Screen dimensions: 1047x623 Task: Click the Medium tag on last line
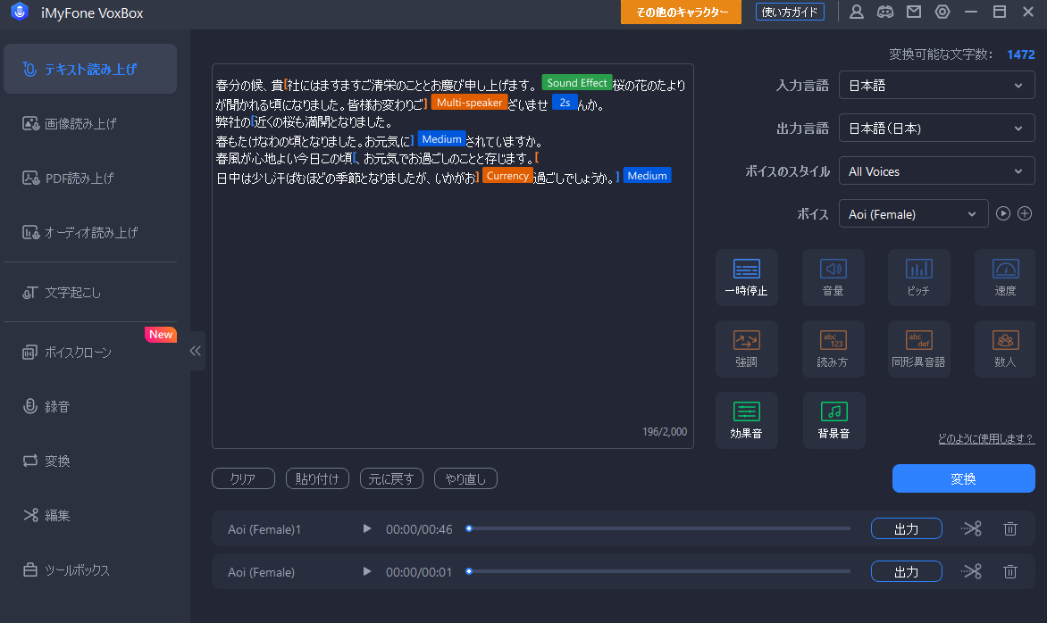tap(647, 176)
